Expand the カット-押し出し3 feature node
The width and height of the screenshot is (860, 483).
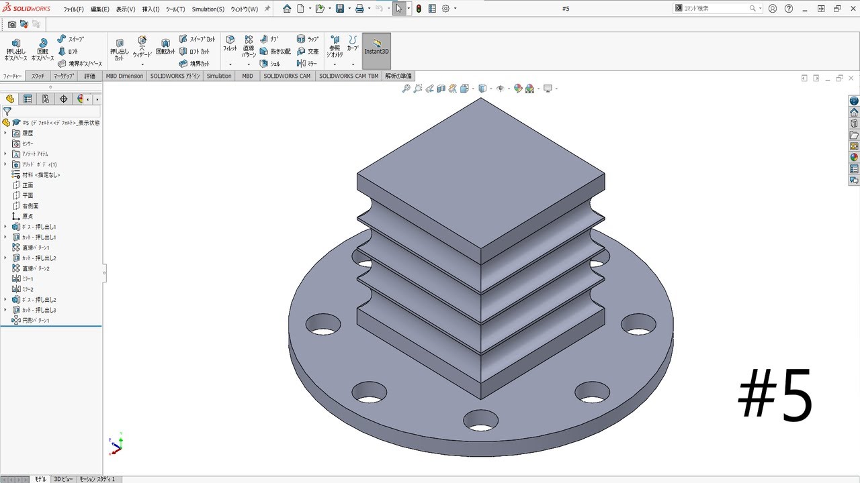(5, 310)
